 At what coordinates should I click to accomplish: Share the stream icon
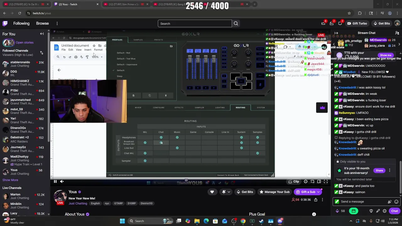click(316, 200)
